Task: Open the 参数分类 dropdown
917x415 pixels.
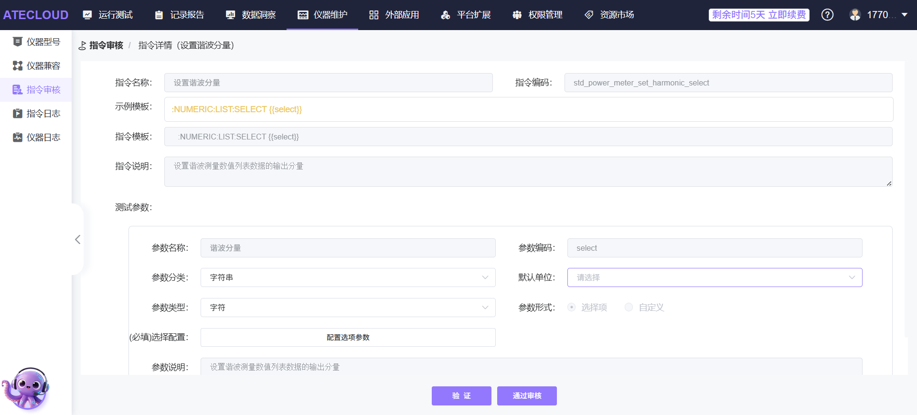Action: tap(348, 277)
